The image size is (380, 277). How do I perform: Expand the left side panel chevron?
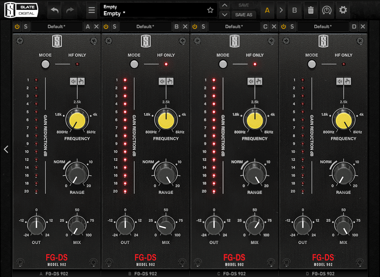(6, 149)
